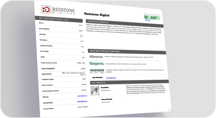This screenshot has height=118, width=216.
Task: Open the Website link in corporate facts
Action: [82, 96]
